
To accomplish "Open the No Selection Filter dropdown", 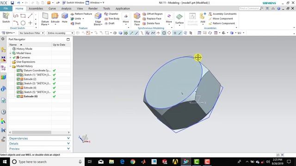I will pos(31,33).
